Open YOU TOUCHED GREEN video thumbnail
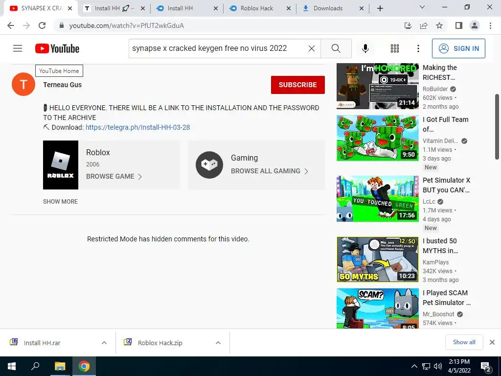This screenshot has height=376, width=501. [377, 199]
